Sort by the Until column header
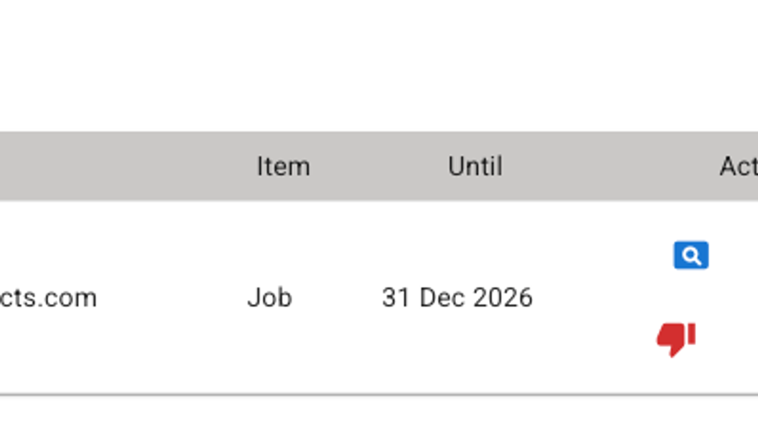 [x=475, y=167]
